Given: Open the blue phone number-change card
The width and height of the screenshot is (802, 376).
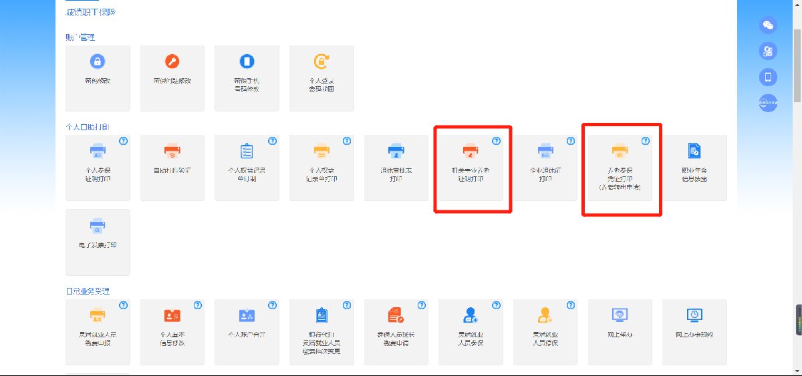Looking at the screenshot, I should (x=247, y=78).
